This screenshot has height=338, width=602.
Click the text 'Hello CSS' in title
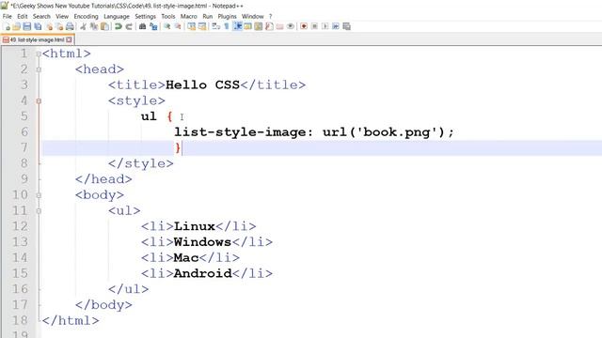[x=203, y=84]
